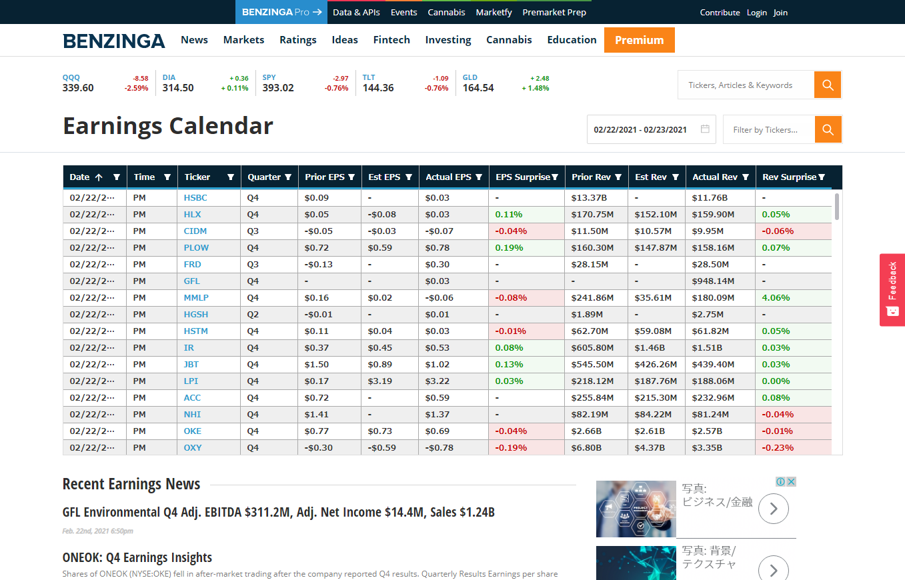Image resolution: width=905 pixels, height=580 pixels.
Task: Sort table by Date column header
Action: [x=79, y=177]
